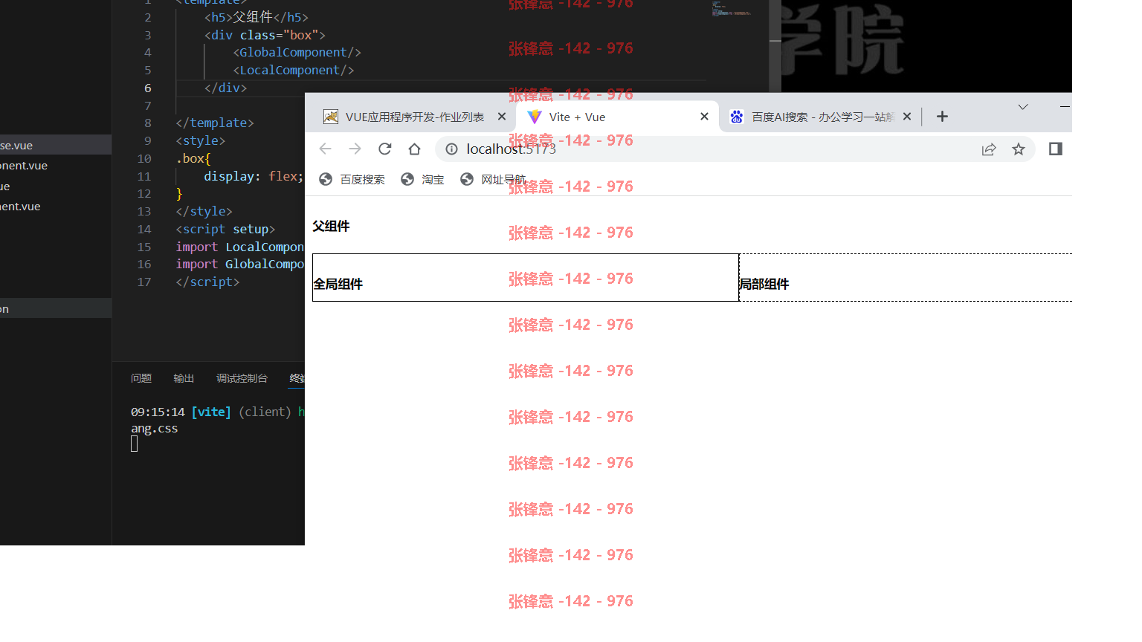Open the 淘宝 bookmark
The image size is (1142, 642).
(422, 179)
